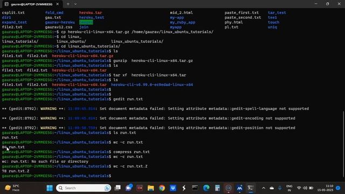This screenshot has width=345, height=194.
Task: Click the 'gunzip heroku-cli-linux-x64.tar.gz' command
Action: tap(153, 61)
